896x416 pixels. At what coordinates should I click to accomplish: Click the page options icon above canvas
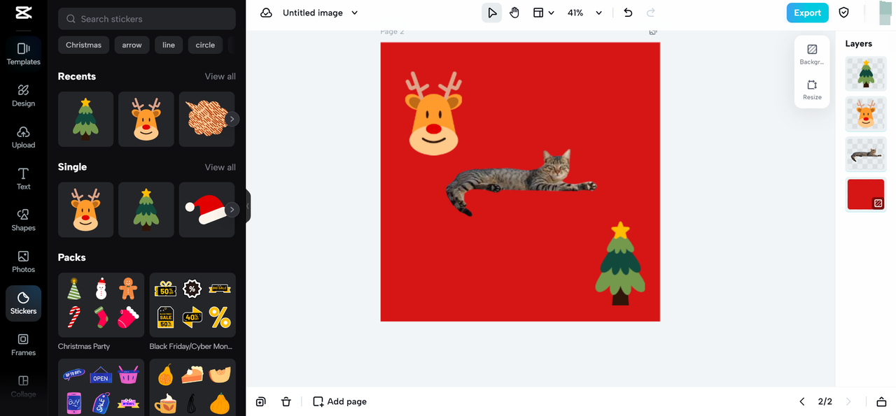click(x=653, y=31)
